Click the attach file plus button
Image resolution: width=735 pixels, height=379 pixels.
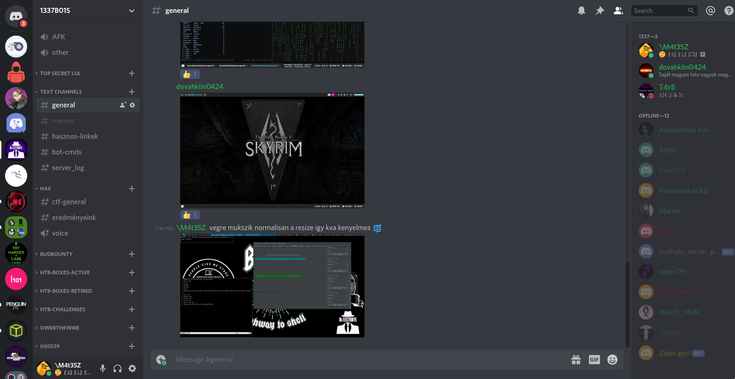pos(161,360)
